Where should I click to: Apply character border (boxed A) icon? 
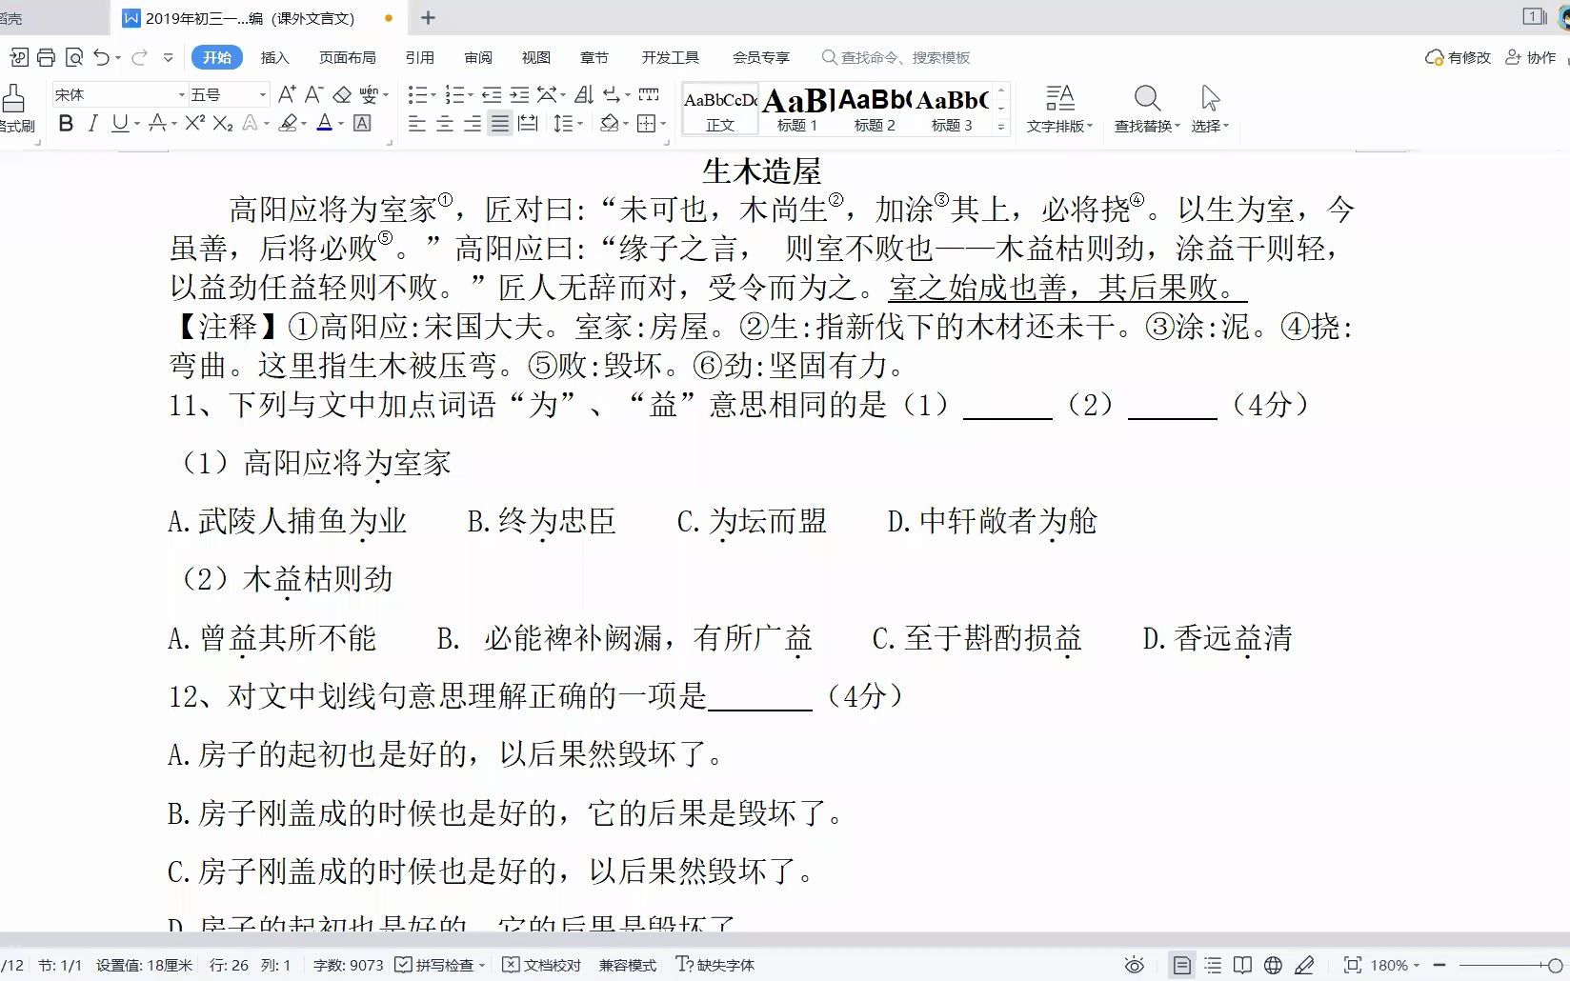coord(362,123)
